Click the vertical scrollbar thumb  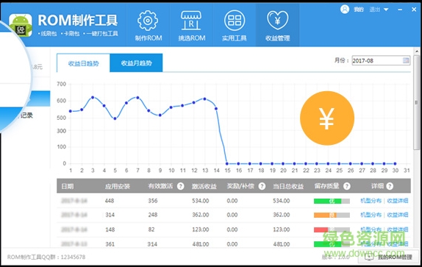click(417, 102)
